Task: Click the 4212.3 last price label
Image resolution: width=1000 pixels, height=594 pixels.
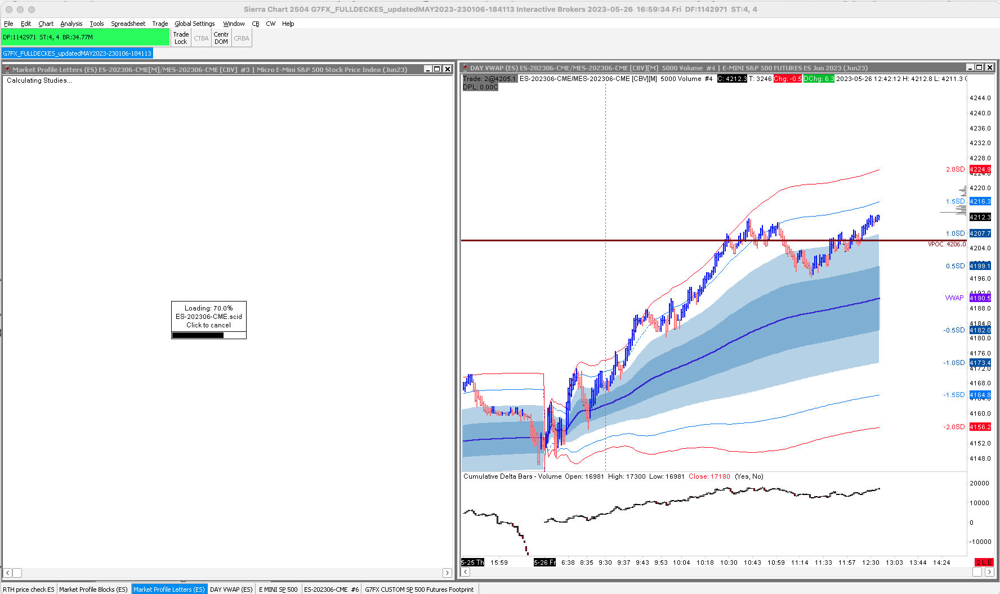Action: [980, 217]
